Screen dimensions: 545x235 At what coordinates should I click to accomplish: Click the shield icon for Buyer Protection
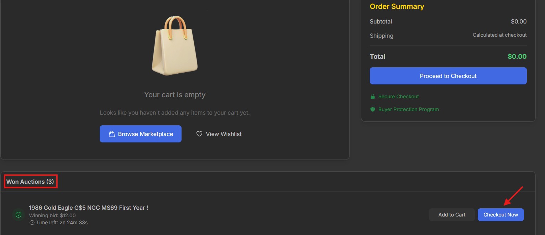[373, 109]
